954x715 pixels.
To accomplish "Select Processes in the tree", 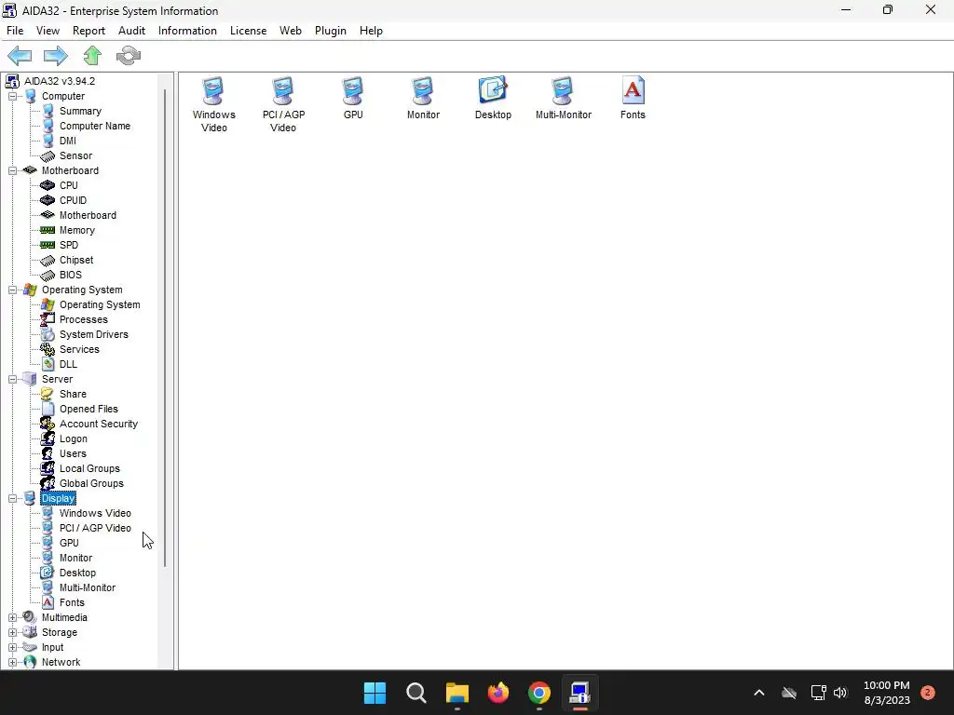I will 83,320.
